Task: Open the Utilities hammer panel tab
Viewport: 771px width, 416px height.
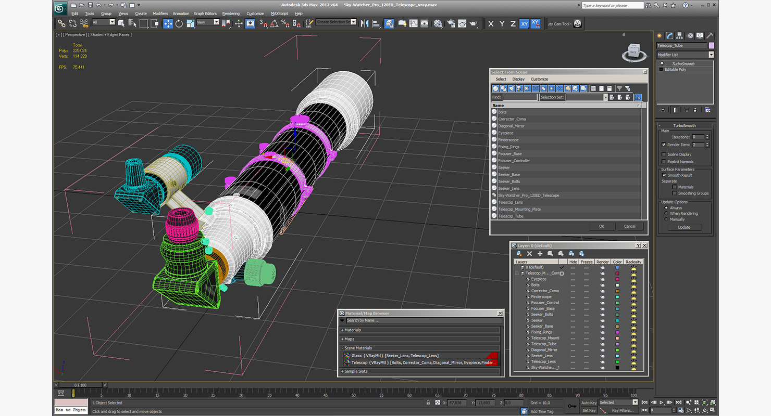Action: pos(709,36)
